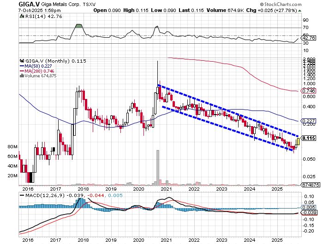Click the MA(200) 0.746 legend entry
Screen dimensions: 323x244
(39, 71)
